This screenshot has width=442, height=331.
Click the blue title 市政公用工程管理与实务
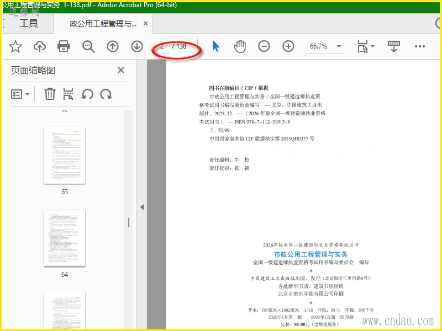(x=311, y=254)
